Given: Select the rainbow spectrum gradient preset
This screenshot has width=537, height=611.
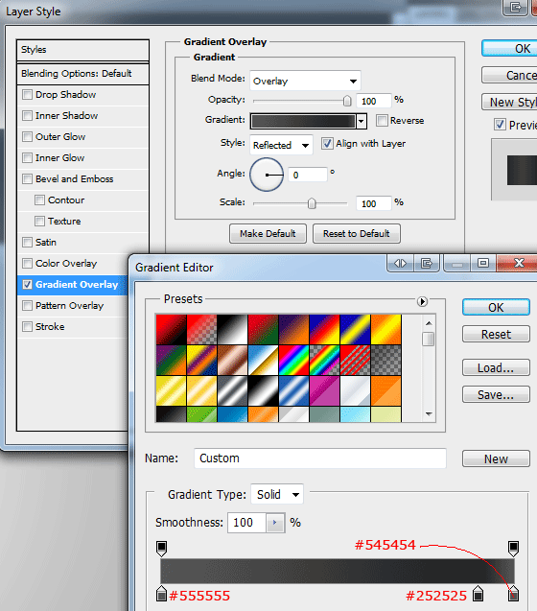Looking at the screenshot, I should (293, 360).
